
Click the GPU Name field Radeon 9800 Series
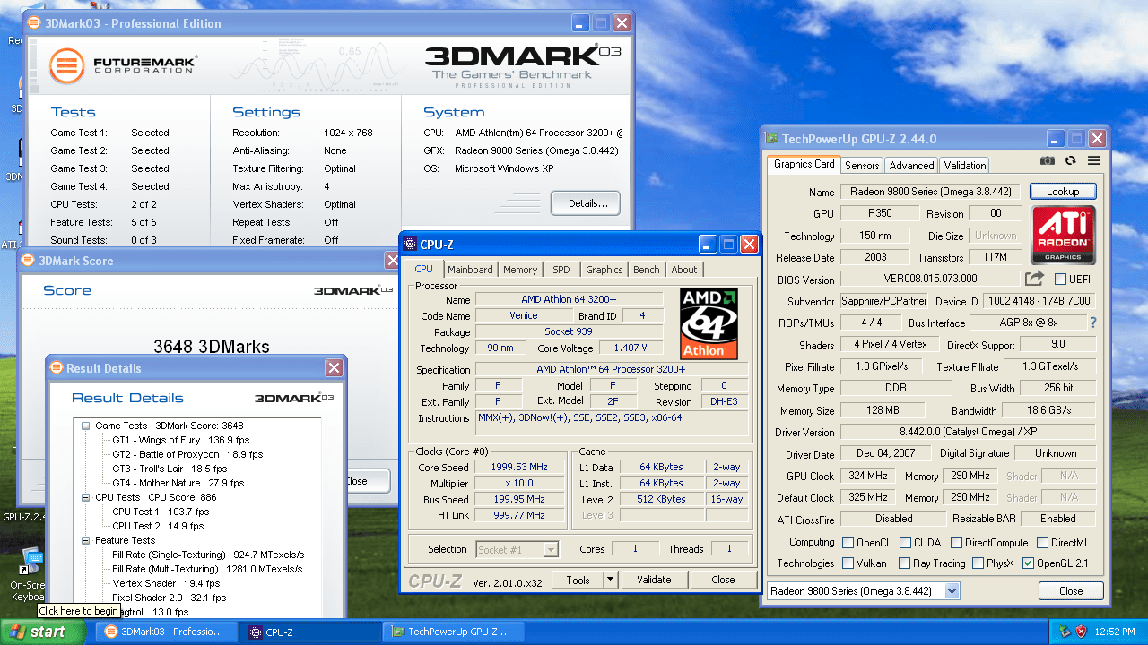930,192
